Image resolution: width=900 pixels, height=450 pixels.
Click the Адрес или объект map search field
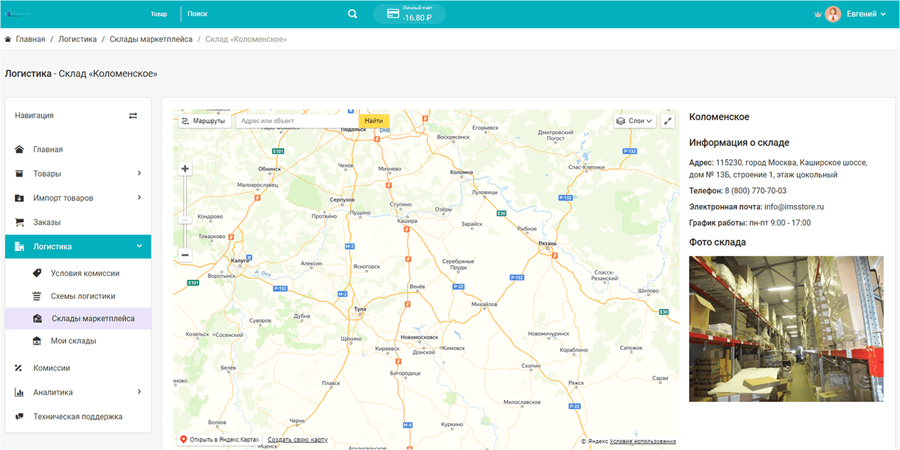(297, 121)
